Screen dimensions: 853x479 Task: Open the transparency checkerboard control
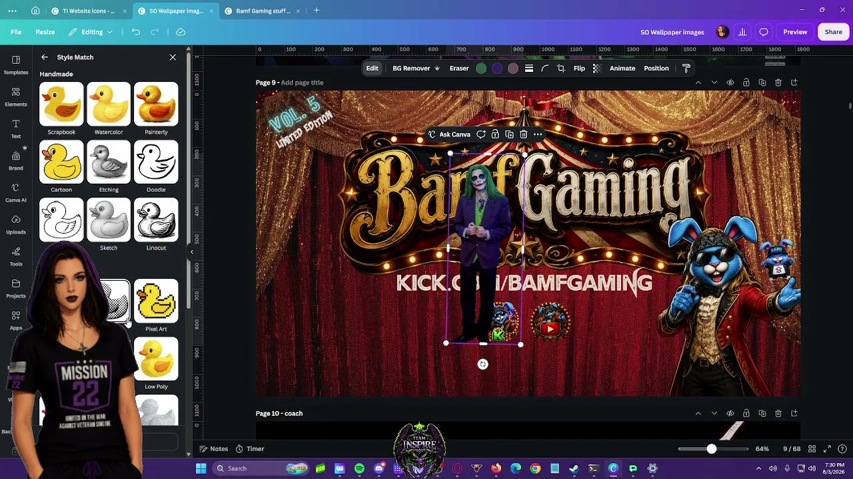point(596,69)
